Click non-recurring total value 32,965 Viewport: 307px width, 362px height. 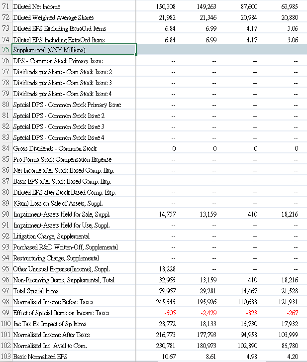point(167,280)
